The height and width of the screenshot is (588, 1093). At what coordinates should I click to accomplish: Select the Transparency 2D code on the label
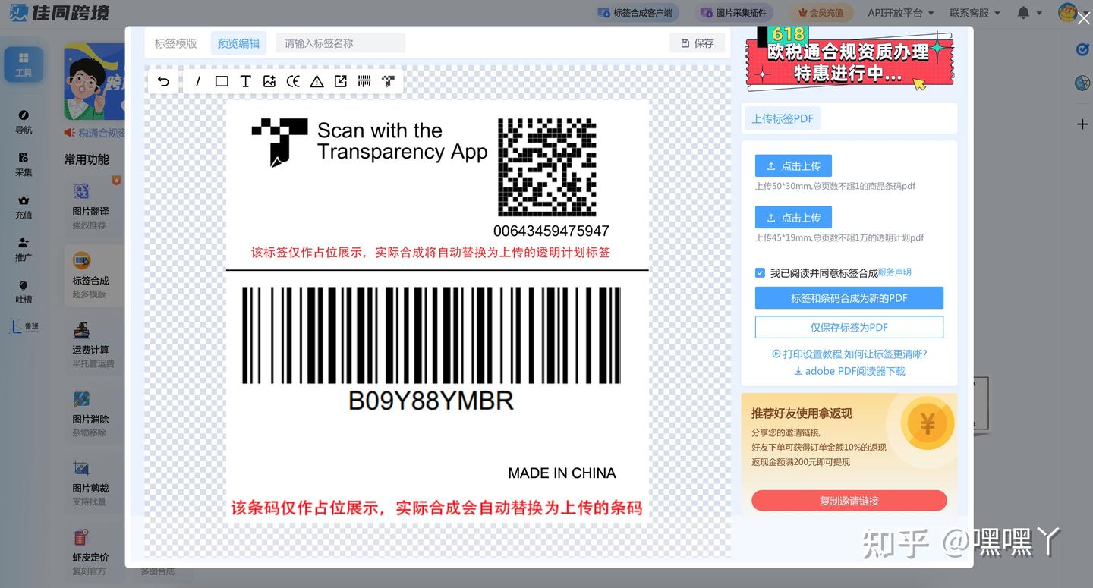(547, 167)
